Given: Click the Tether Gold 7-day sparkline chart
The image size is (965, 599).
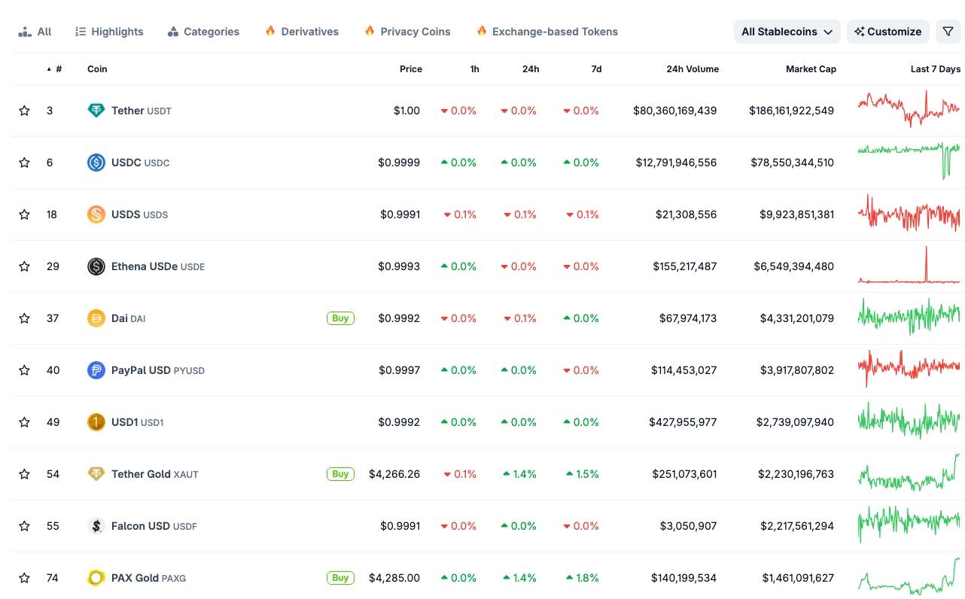Looking at the screenshot, I should pyautogui.click(x=908, y=474).
